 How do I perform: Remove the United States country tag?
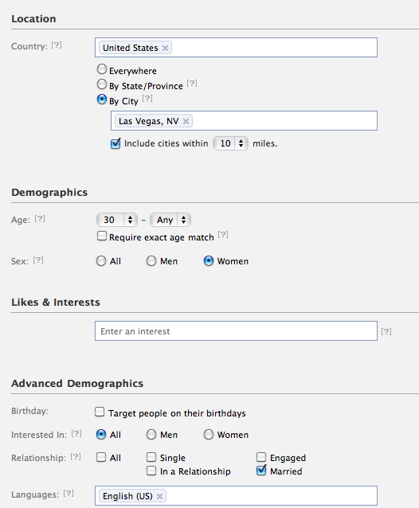coord(165,49)
